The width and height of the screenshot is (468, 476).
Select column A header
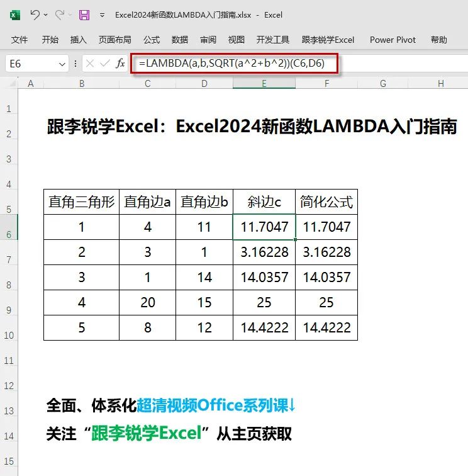point(31,84)
